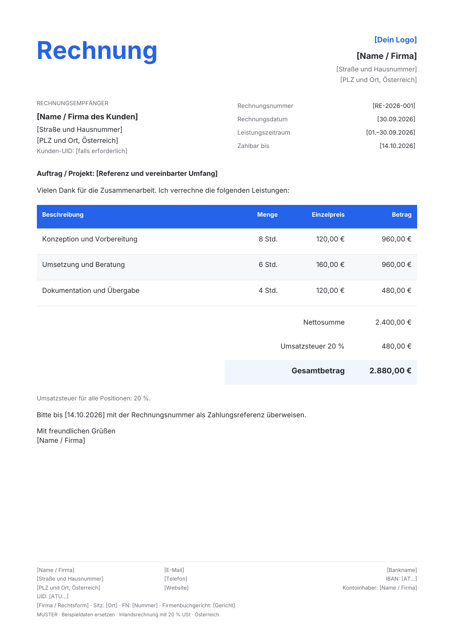Select the invoice number "[RE-2026-001]"

394,106
